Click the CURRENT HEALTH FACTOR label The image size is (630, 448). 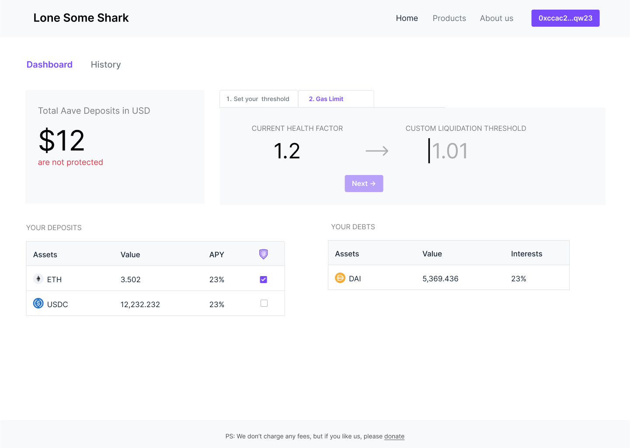(297, 129)
